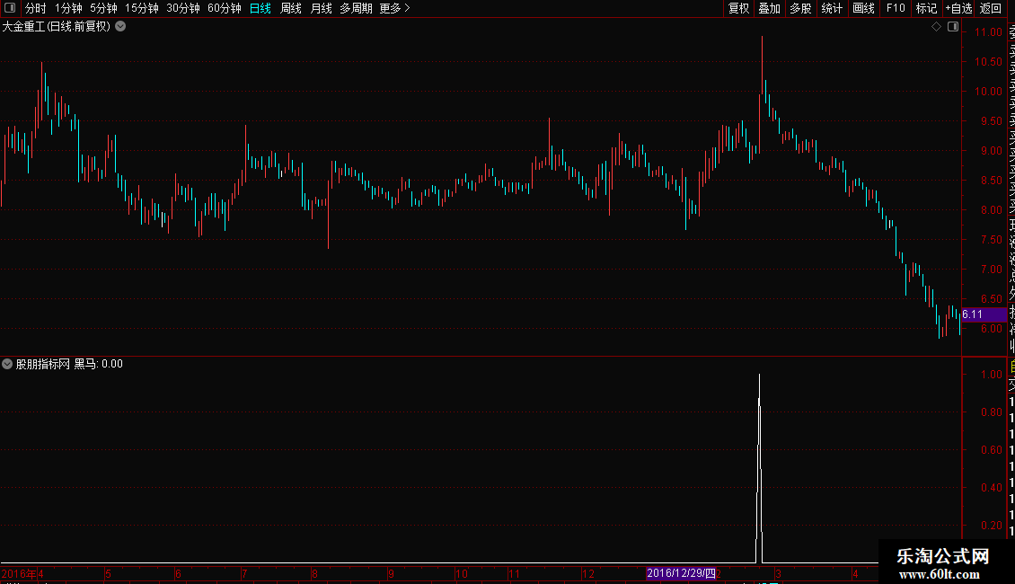The image size is (1015, 584).
Task: Open the 多股 multi-stock view
Action: pos(800,8)
